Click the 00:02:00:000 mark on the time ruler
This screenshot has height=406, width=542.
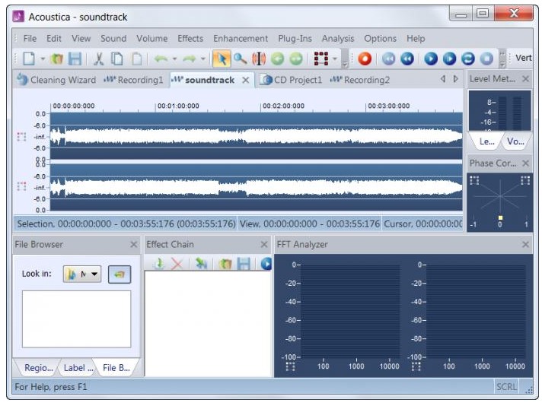coord(283,106)
